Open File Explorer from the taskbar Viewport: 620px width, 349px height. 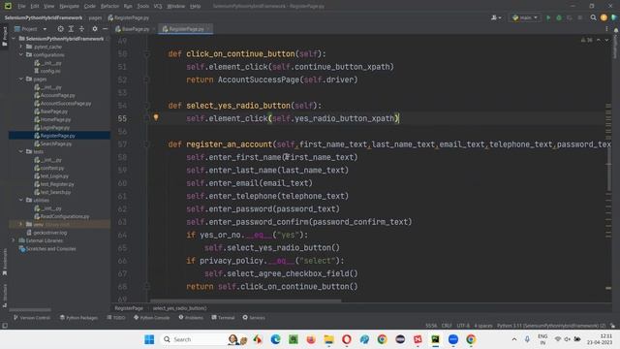point(328,339)
